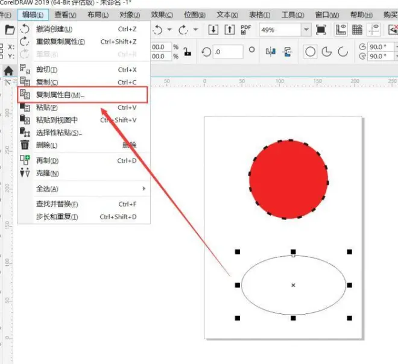Select Paste Into View entry
Screen dimensions: 398x364
pos(84,120)
